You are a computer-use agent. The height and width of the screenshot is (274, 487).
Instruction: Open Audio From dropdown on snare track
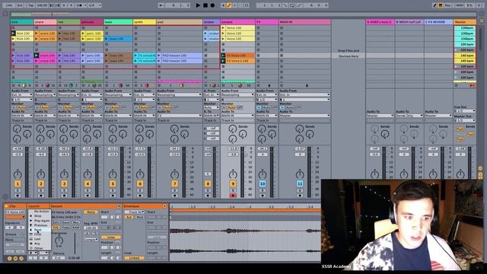click(45, 94)
